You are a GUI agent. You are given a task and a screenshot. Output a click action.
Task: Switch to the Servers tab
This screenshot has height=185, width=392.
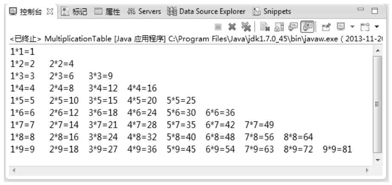pos(144,11)
